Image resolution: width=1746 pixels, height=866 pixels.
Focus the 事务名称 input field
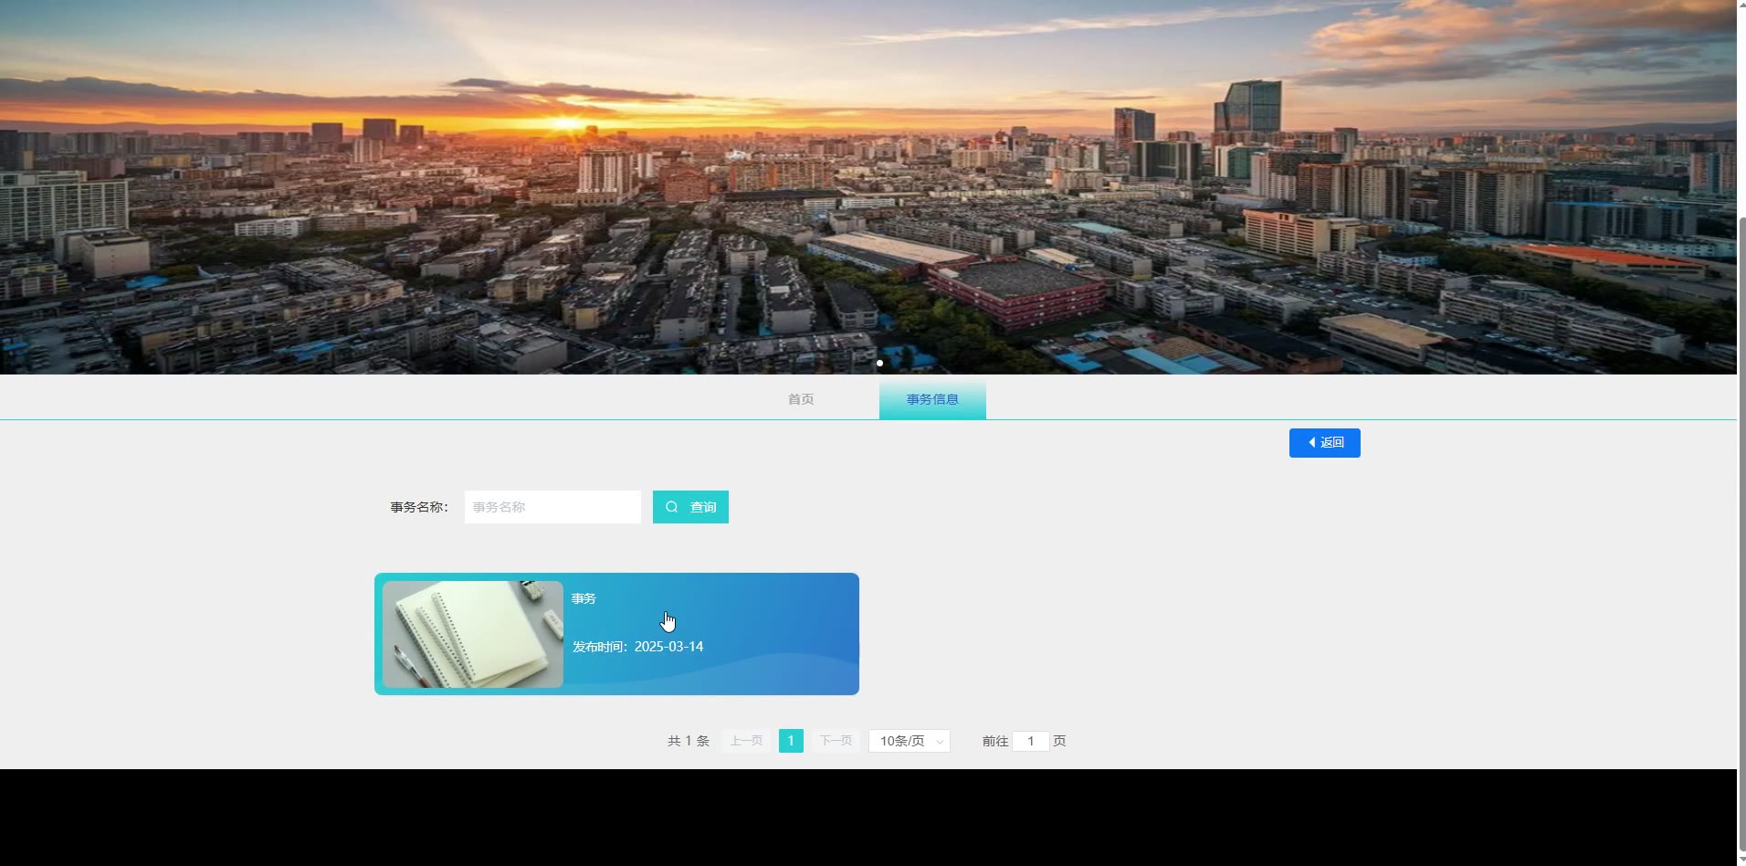[552, 507]
